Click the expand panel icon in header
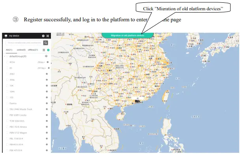The height and width of the screenshot is (154, 240). coord(48,36)
